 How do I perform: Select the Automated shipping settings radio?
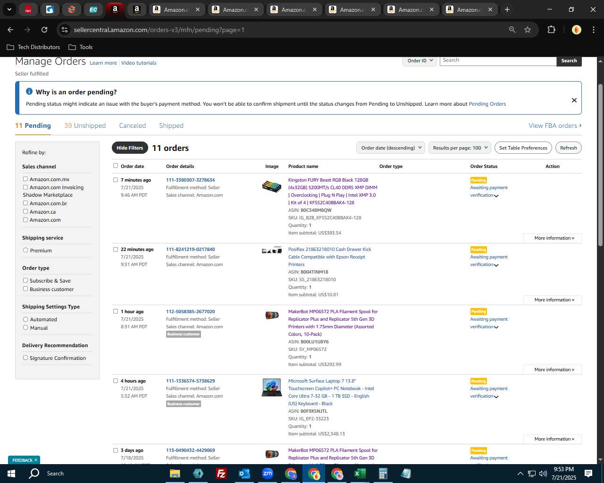click(25, 319)
